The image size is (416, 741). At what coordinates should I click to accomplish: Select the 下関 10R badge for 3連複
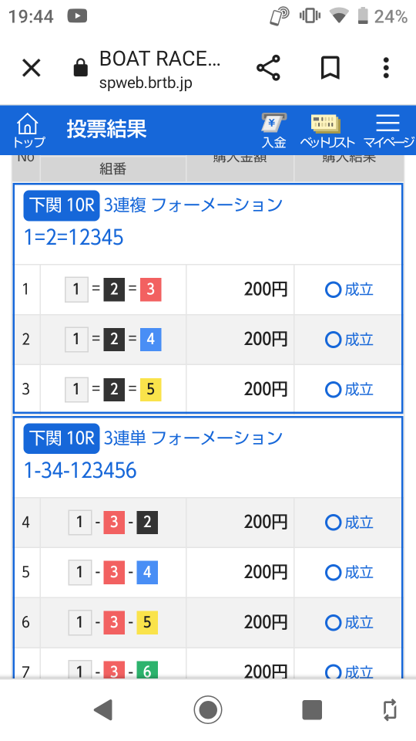[62, 205]
